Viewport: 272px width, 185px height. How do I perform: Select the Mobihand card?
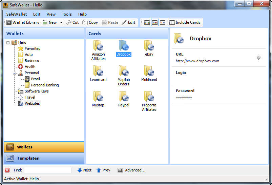tap(149, 74)
